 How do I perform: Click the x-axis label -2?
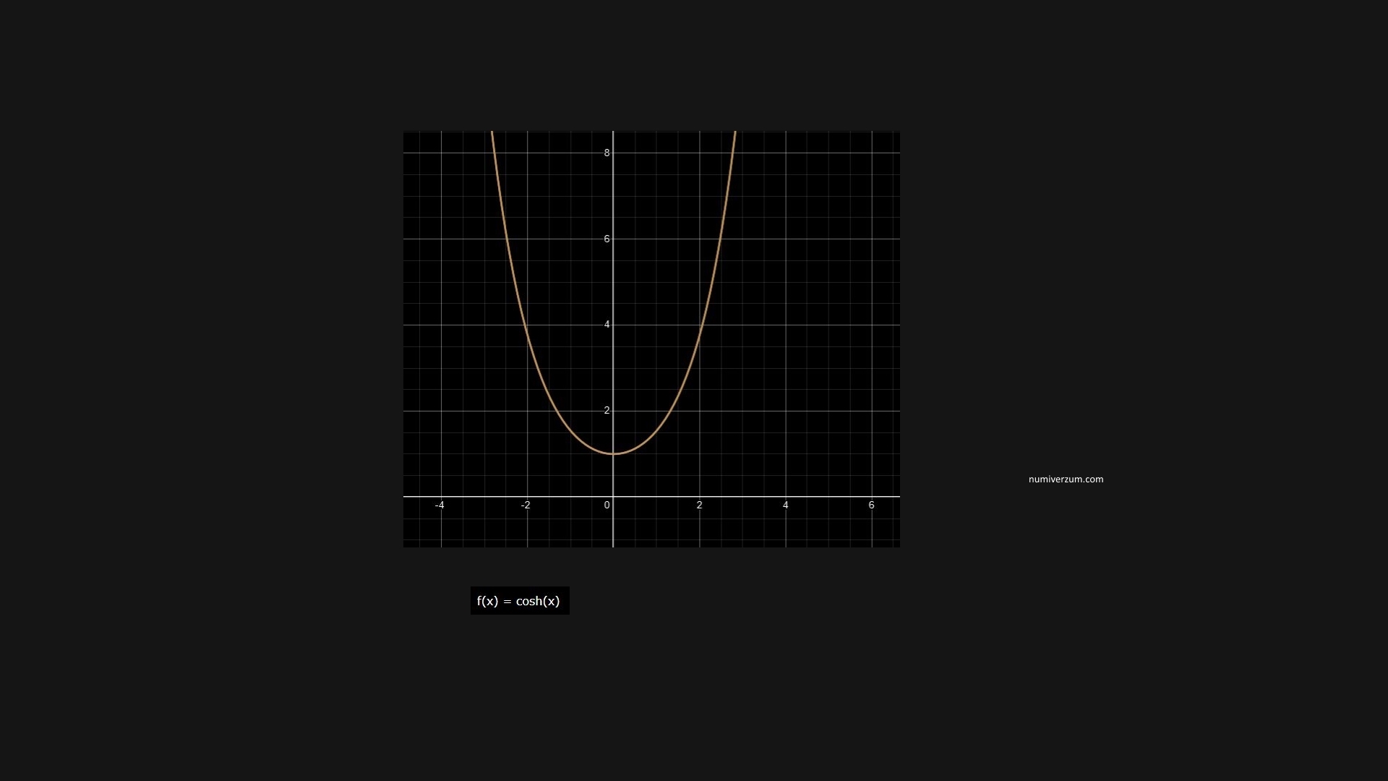click(x=526, y=505)
